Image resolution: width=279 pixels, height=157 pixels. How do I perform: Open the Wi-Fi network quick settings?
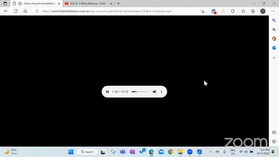[241, 152]
